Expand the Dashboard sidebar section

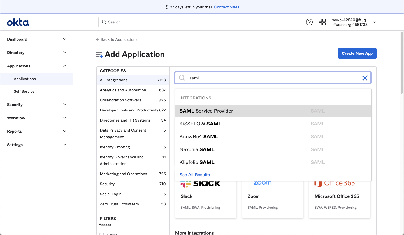click(65, 39)
